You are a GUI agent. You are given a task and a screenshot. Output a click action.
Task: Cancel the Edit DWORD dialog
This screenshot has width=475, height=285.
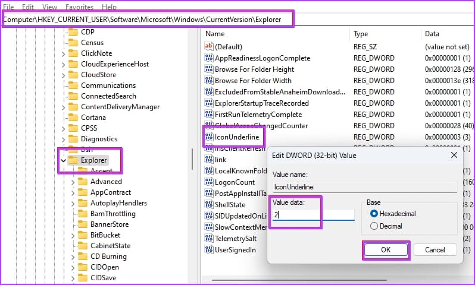[435, 250]
